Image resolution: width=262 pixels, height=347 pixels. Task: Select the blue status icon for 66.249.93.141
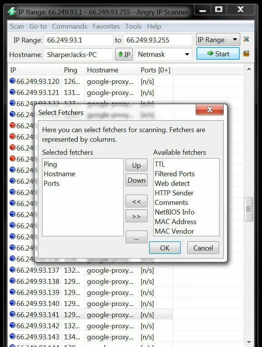[13, 314]
